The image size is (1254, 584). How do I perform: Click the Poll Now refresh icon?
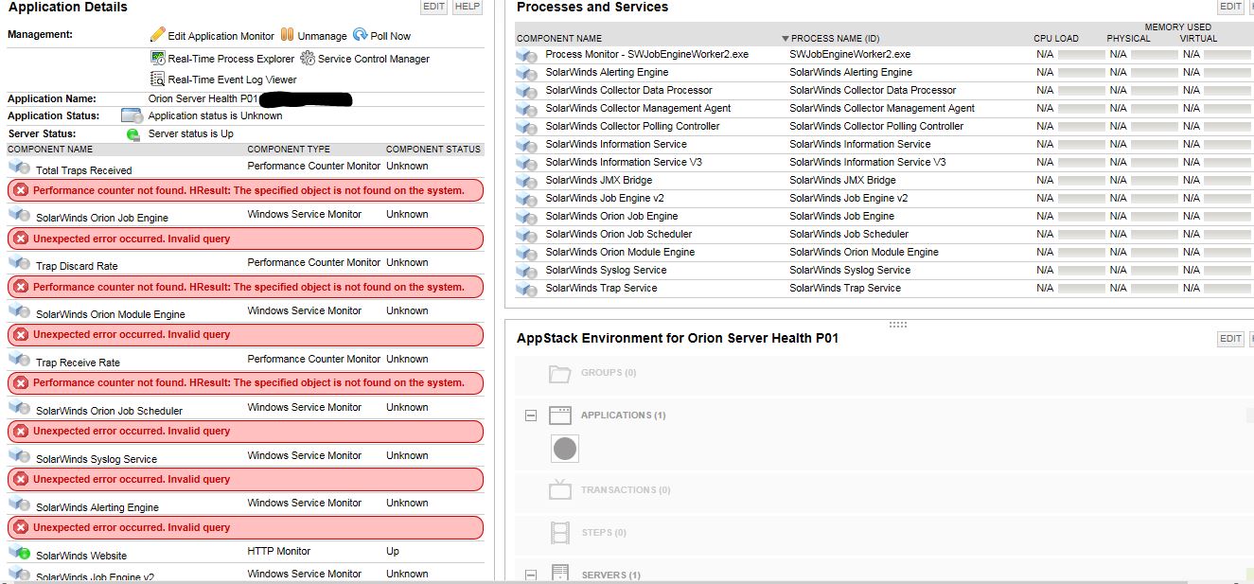[x=361, y=35]
